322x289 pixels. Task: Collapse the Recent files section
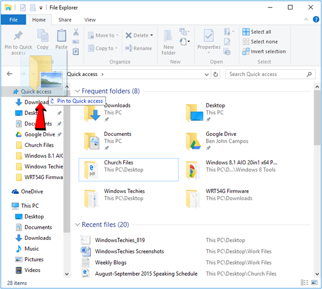[78, 225]
